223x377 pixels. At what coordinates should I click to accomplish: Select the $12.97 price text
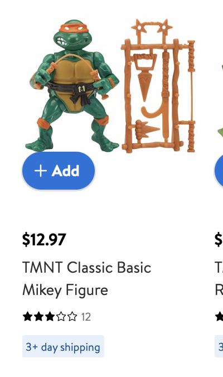pos(44,240)
